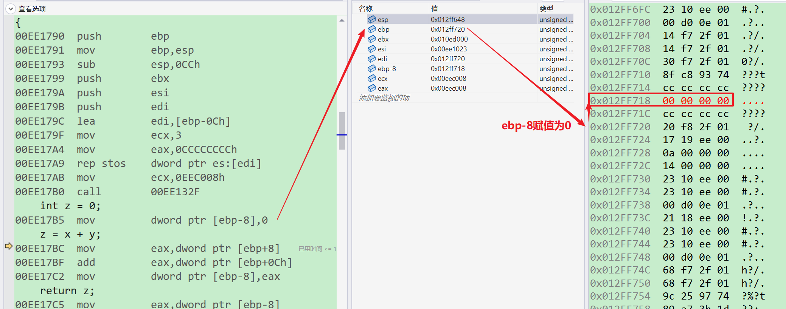Click memory address 0x012FF720
Viewport: 786px width, 309px height.
[x=620, y=127]
